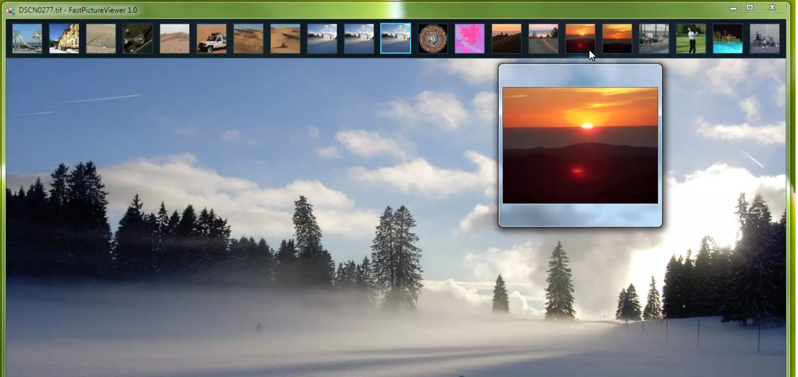798x377 pixels.
Task: Open the colorful circular mandala thumbnail
Action: click(x=433, y=39)
